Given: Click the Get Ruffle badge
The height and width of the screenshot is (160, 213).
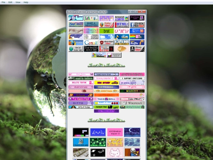Looking at the screenshot, I should pyautogui.click(x=137, y=43).
